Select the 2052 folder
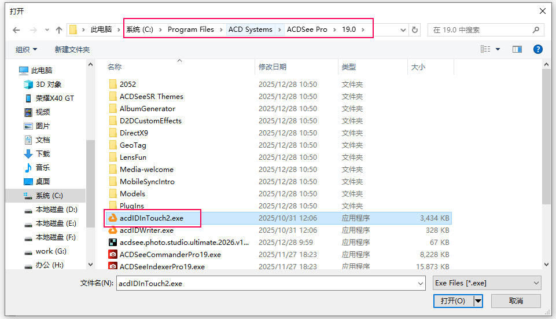This screenshot has width=556, height=319. [x=123, y=85]
